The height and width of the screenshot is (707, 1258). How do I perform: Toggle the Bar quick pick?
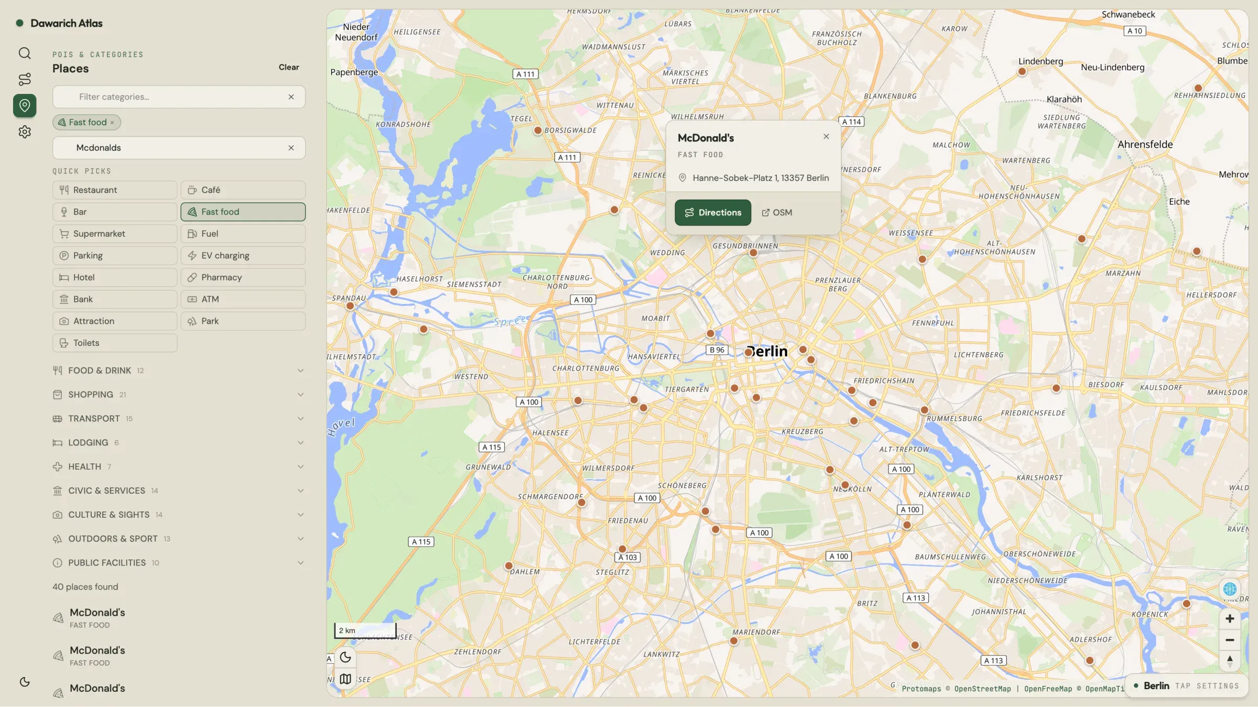click(x=115, y=212)
